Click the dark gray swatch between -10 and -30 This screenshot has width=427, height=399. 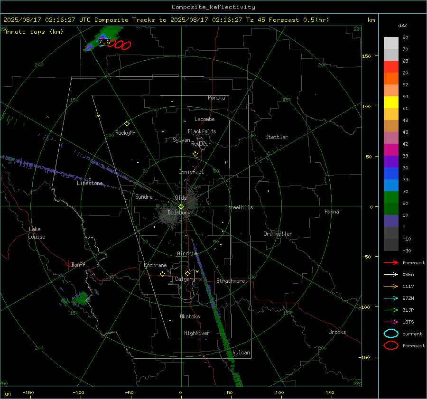coord(391,245)
